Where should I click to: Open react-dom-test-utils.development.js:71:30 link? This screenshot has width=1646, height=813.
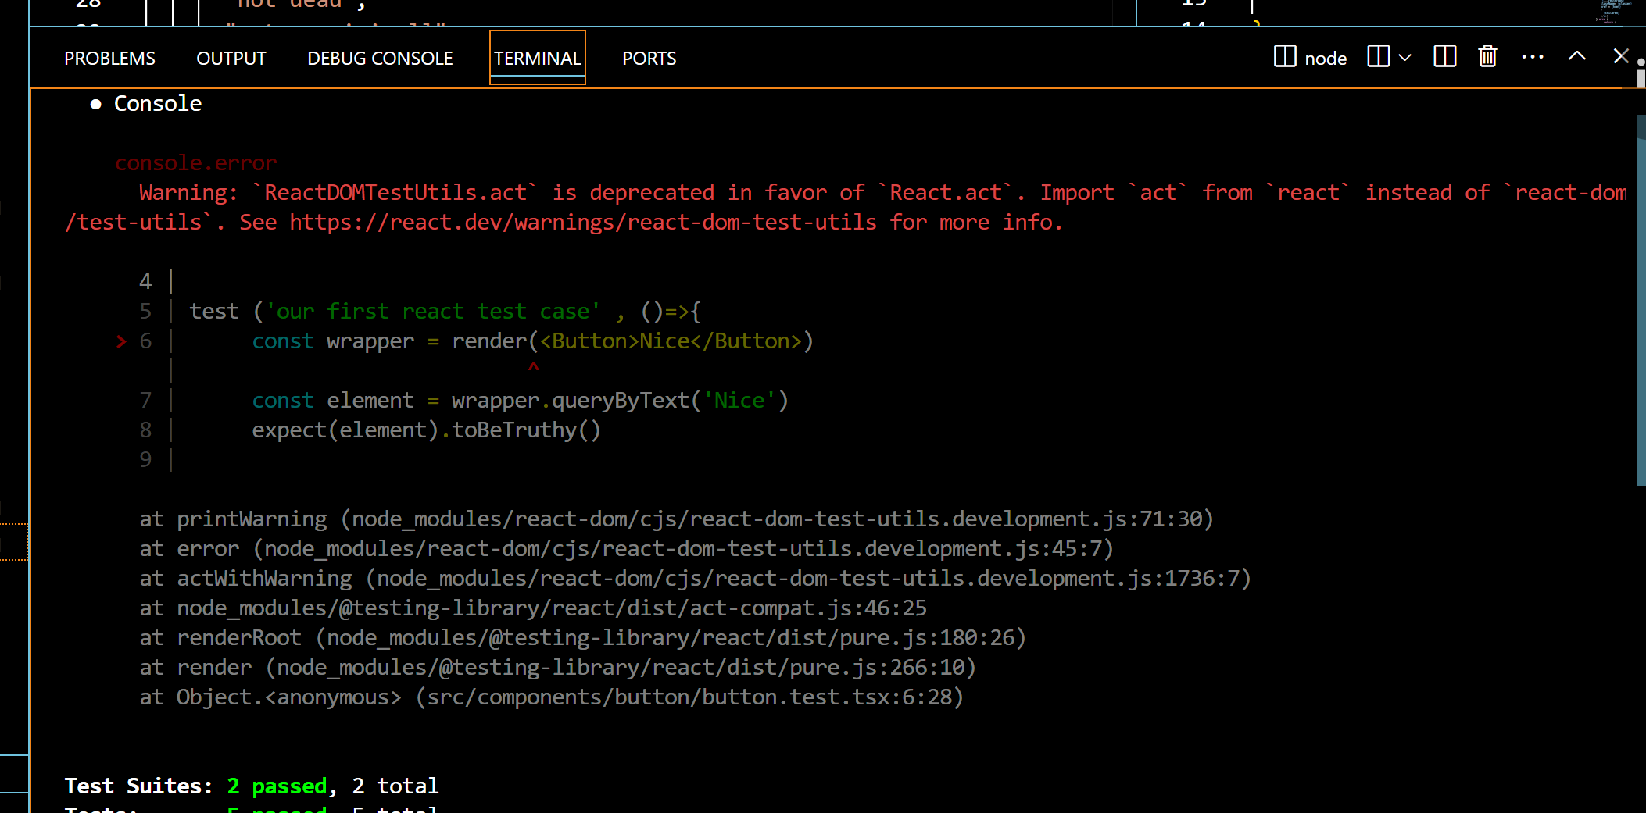[x=777, y=519]
